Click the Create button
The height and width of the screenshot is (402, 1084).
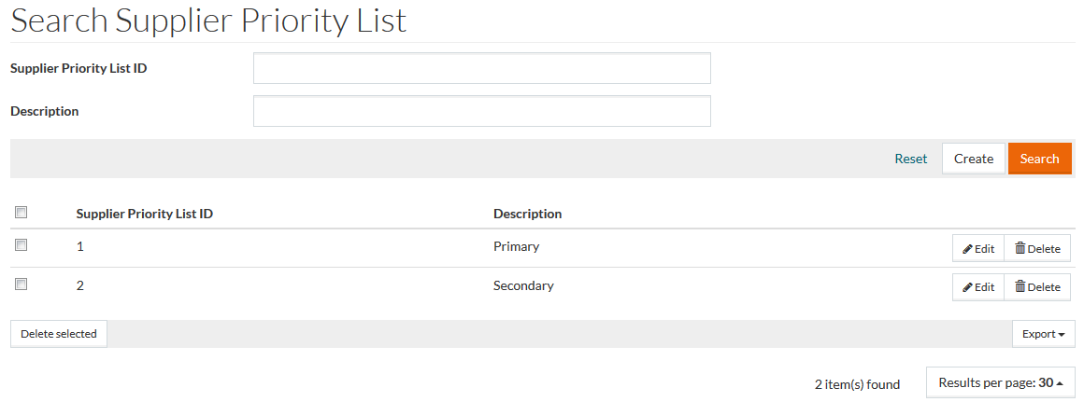973,159
